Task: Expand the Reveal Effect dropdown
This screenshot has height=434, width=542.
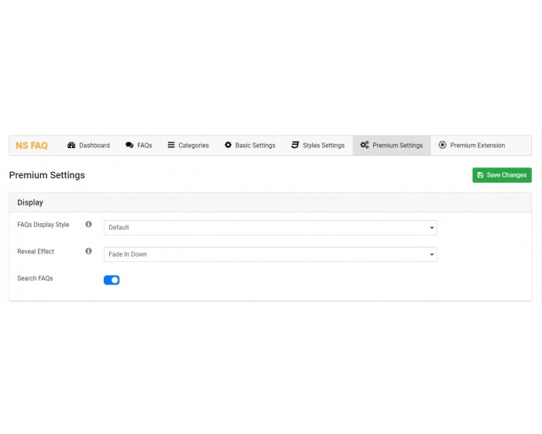Action: click(x=270, y=254)
